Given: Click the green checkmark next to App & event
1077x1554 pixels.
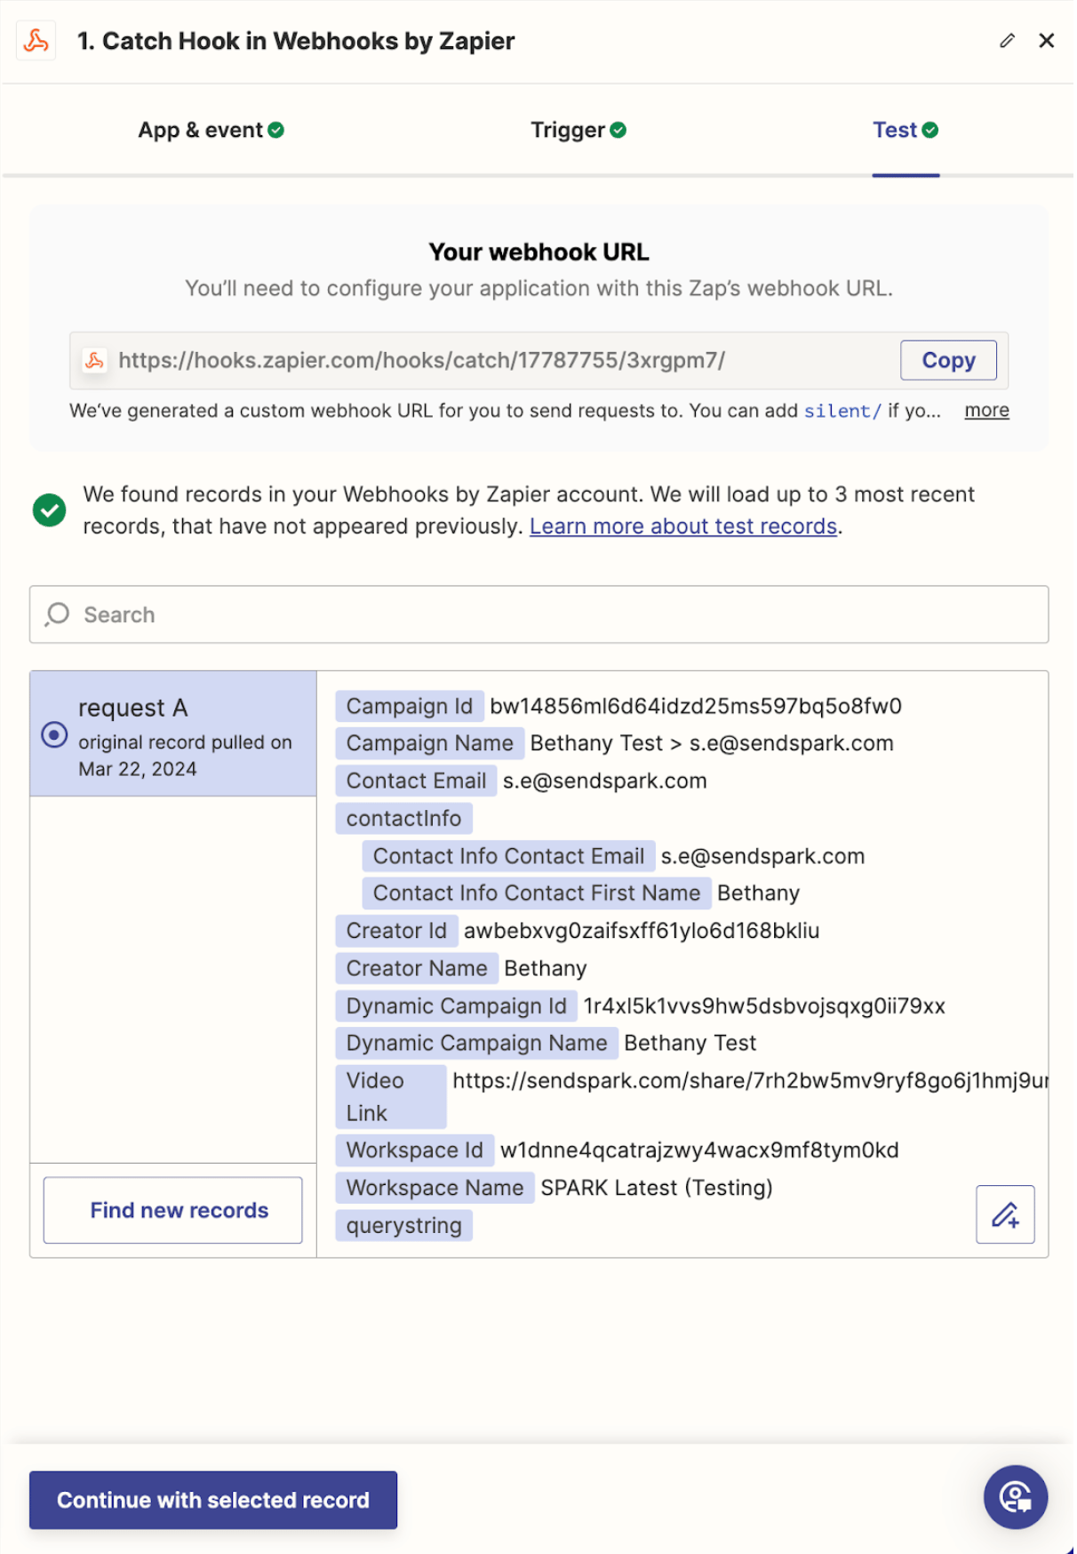Looking at the screenshot, I should click(276, 131).
